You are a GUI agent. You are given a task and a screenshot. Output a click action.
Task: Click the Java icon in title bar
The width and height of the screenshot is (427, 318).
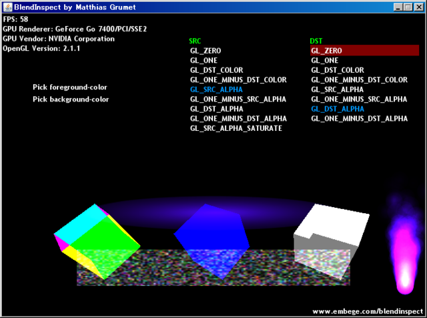(x=8, y=7)
